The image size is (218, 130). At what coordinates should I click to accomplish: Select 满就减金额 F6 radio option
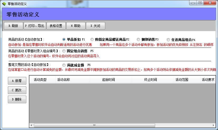64,65
